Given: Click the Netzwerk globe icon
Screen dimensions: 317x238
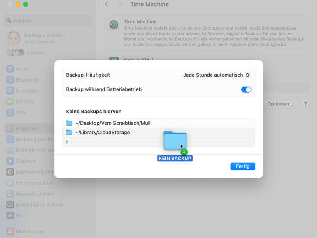Looking at the screenshot, I should [10, 91].
